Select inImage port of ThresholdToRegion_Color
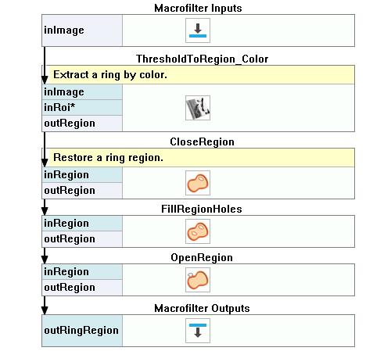The image size is (391, 351). pos(82,92)
